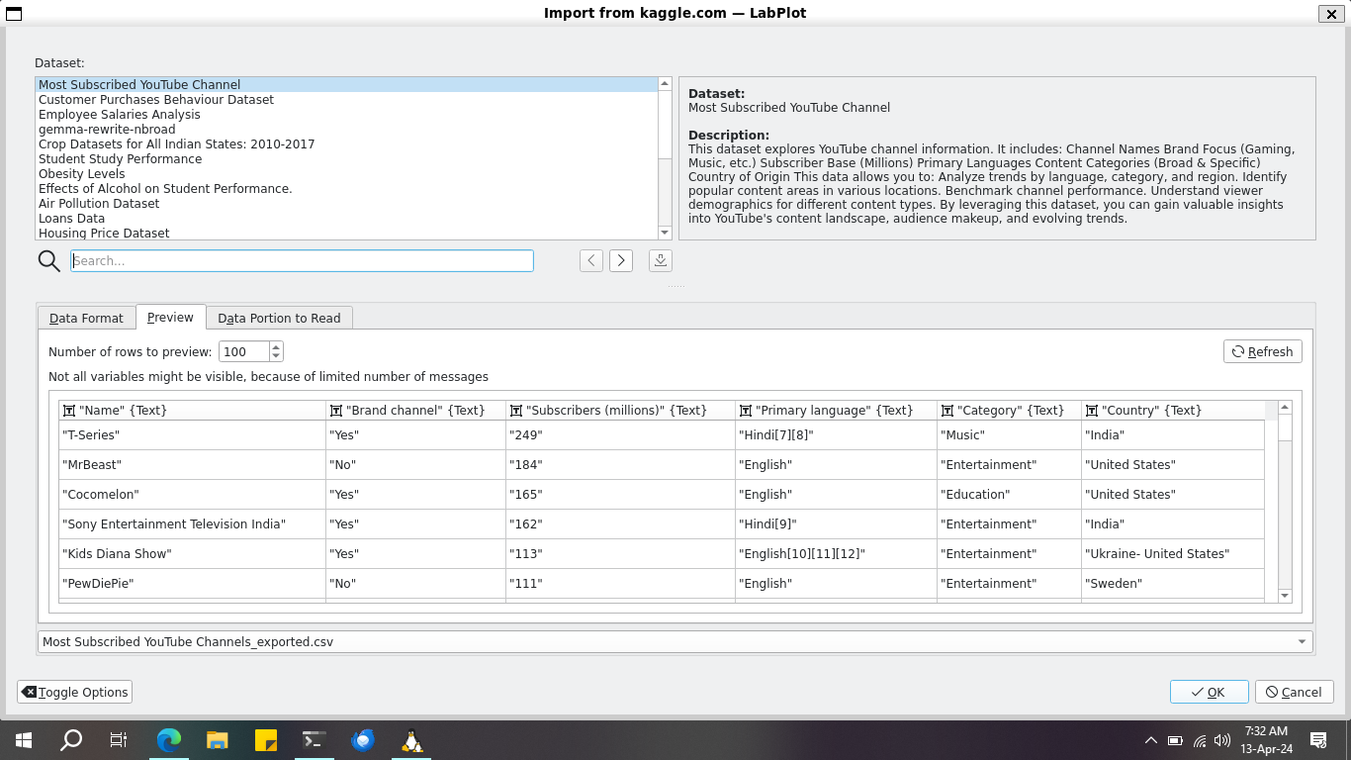
Task: Select the Preview tab
Action: [170, 317]
